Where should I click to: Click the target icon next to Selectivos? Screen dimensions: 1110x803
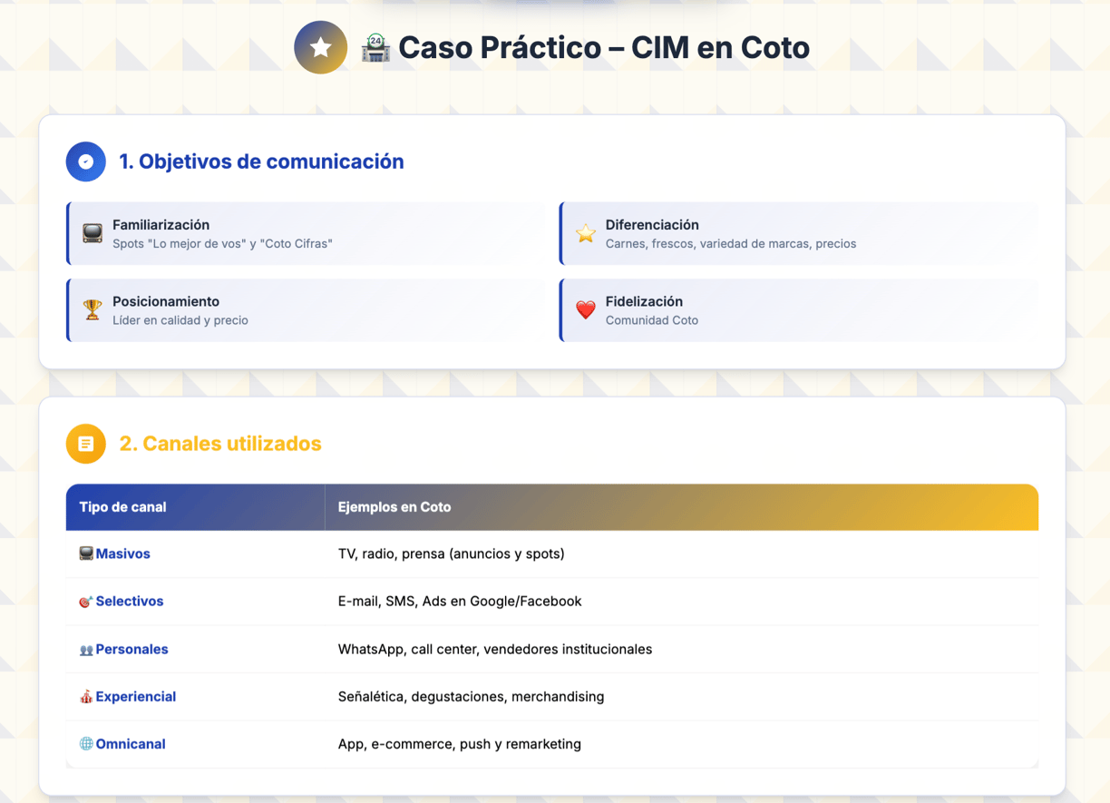(x=86, y=602)
